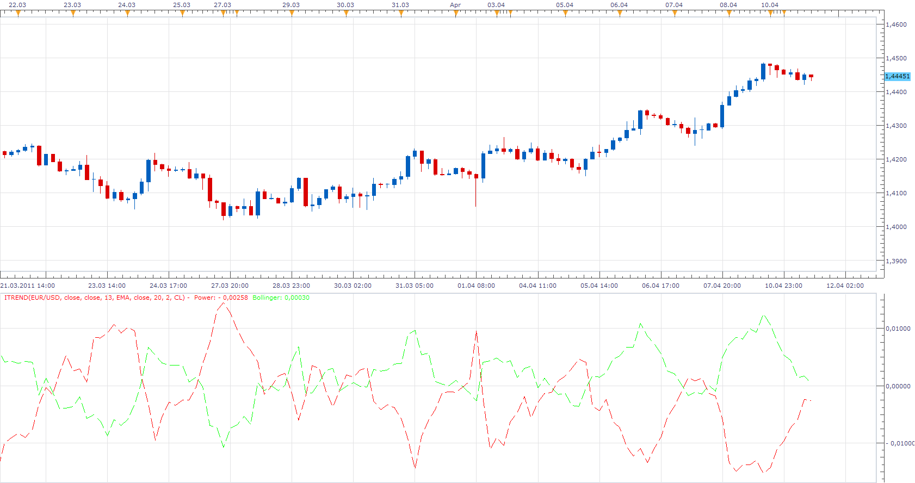The image size is (915, 483).
Task: Select the orange triangle marker below 25.03
Action: click(182, 14)
